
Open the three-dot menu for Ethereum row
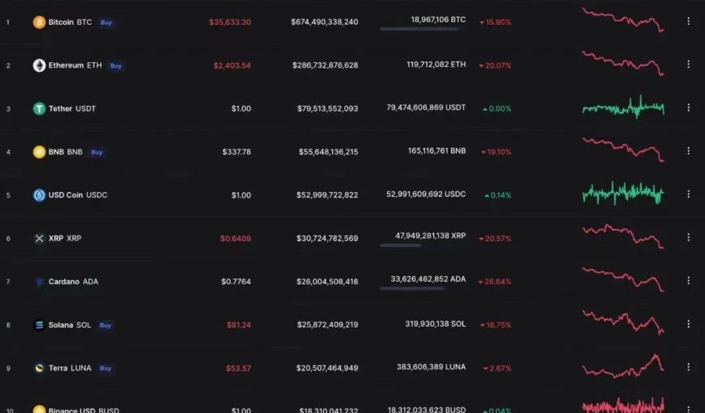[688, 64]
